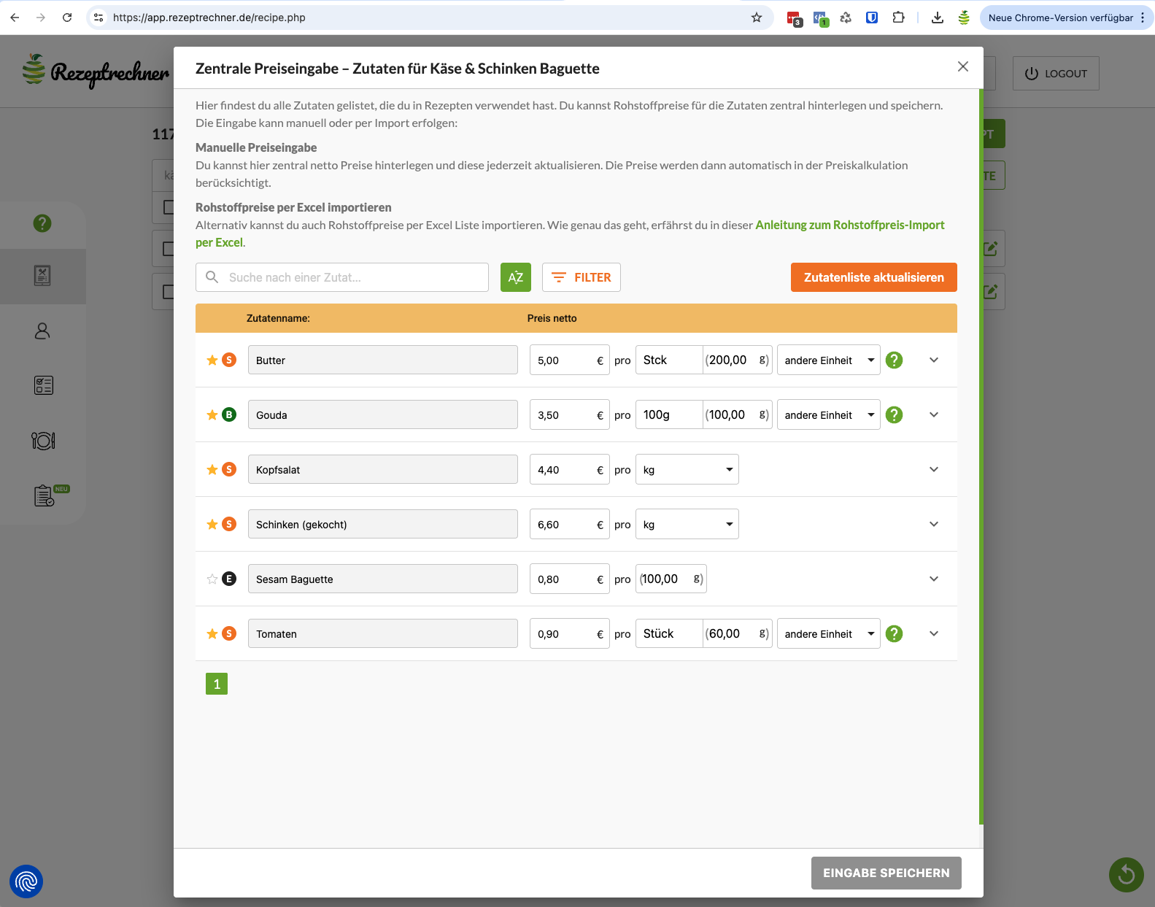Screen dimensions: 1155x907
Task: Open Chrome downloads icon in toolbar
Action: [938, 18]
